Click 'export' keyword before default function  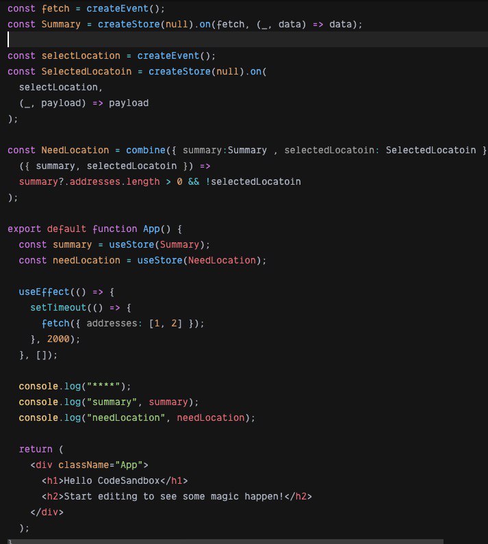[x=24, y=229]
